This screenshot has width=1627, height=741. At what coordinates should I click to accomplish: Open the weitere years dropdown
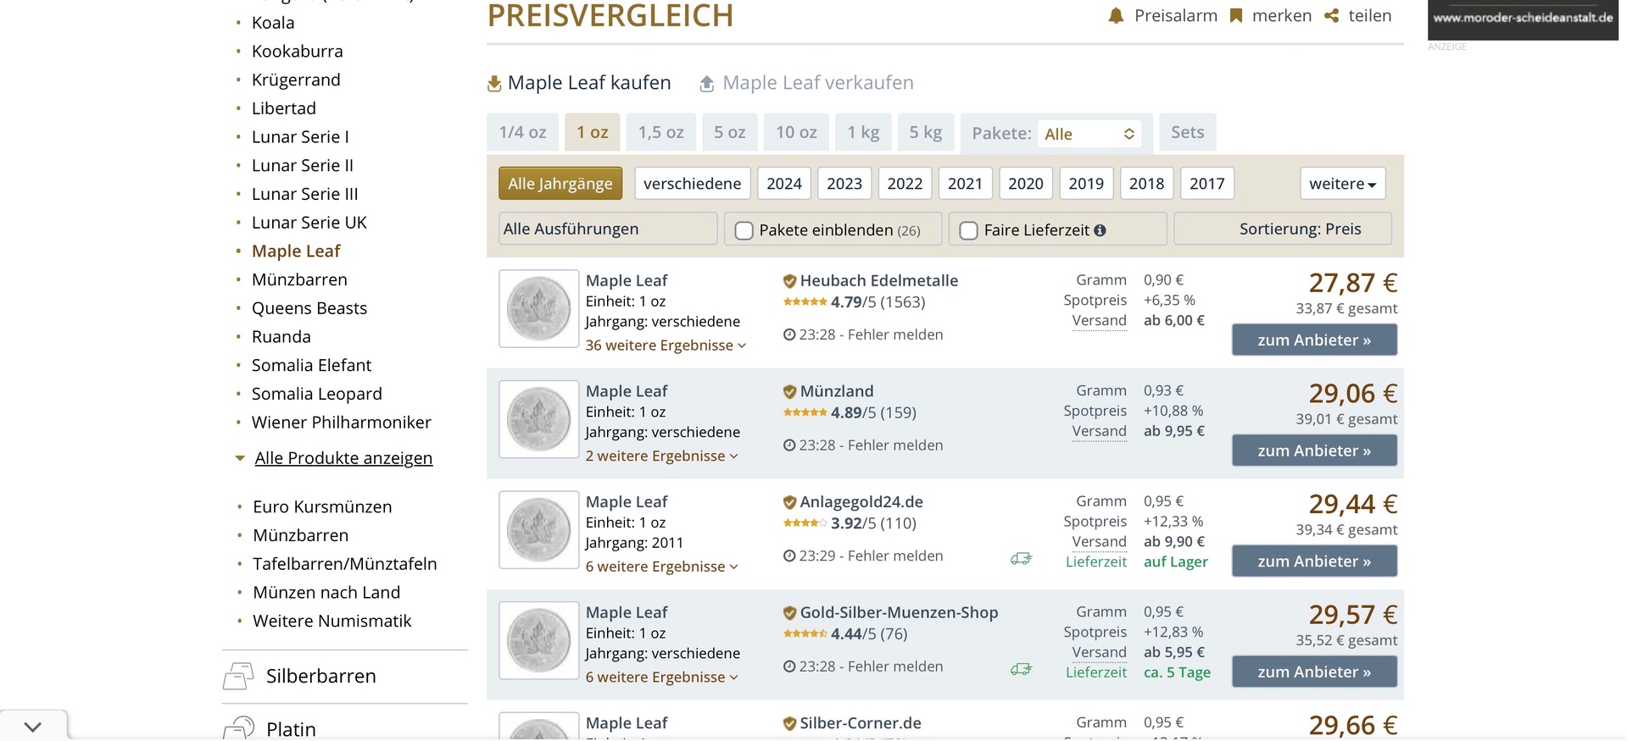click(1342, 184)
